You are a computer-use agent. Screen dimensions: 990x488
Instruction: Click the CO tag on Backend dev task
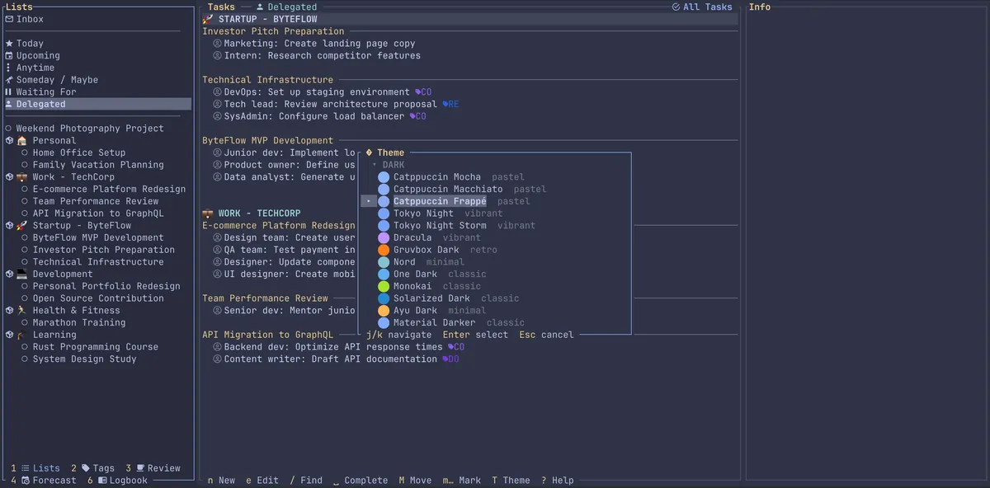coord(456,347)
